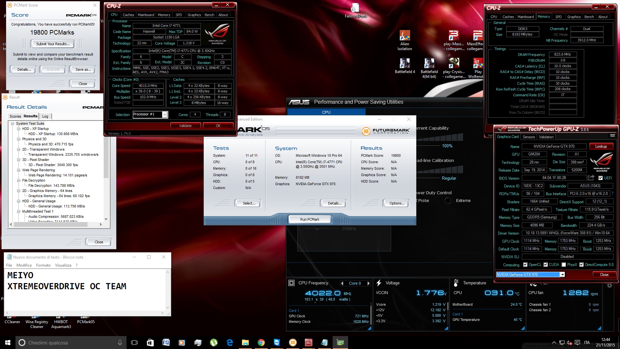Click the Submit Your Results button
Viewport: 620px width, 349px height.
[x=53, y=44]
